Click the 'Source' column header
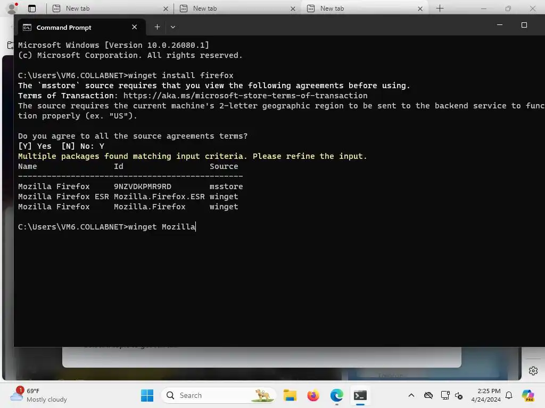The height and width of the screenshot is (408, 545). 224,166
